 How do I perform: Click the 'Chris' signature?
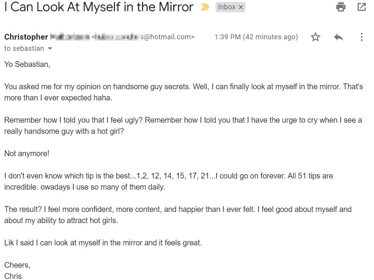click(13, 276)
